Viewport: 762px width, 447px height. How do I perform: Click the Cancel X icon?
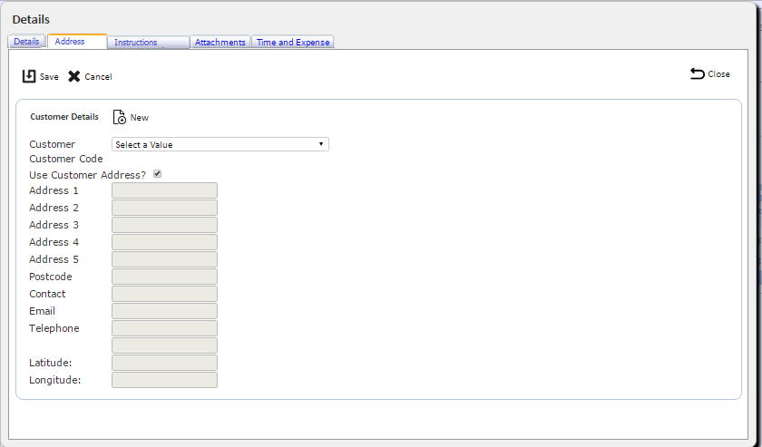pos(73,76)
